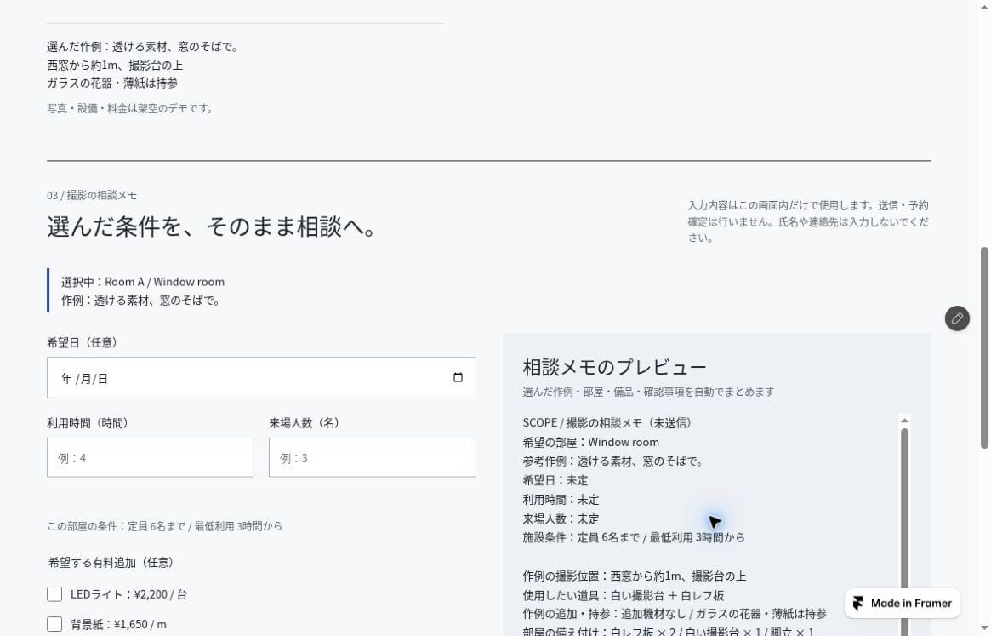Click the heading 選んだ条件を、そのまま相談へ。

213,226
